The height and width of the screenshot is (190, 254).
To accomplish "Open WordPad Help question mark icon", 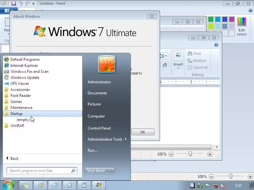I will tap(216, 45).
